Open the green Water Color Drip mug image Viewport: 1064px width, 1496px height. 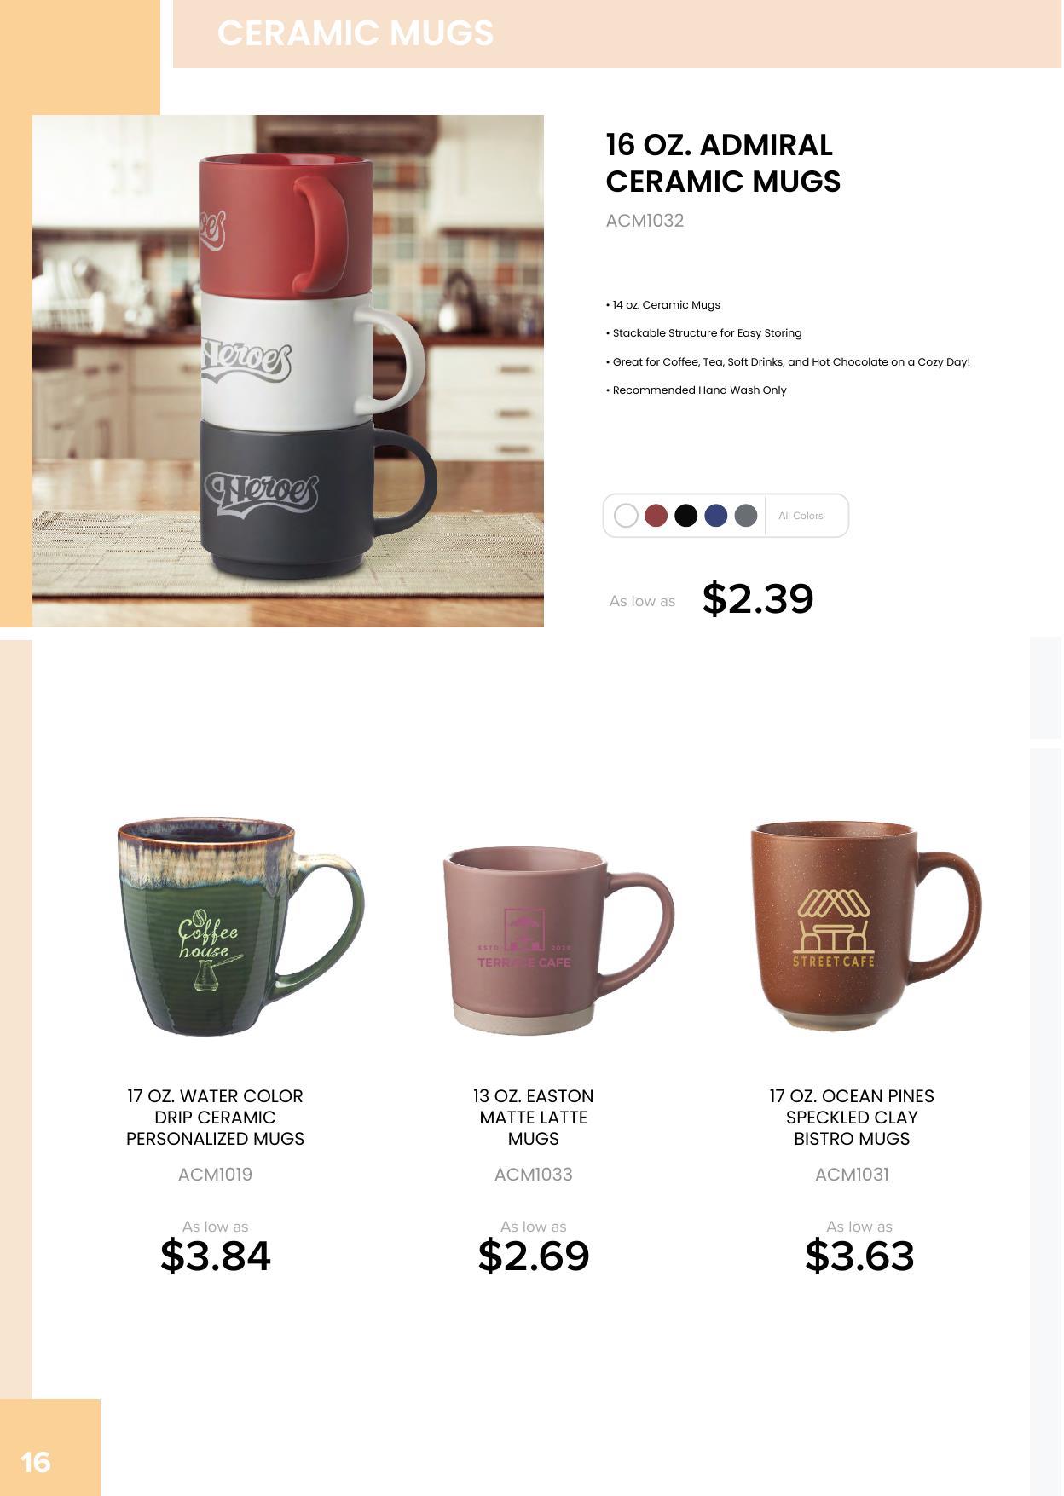click(x=240, y=927)
